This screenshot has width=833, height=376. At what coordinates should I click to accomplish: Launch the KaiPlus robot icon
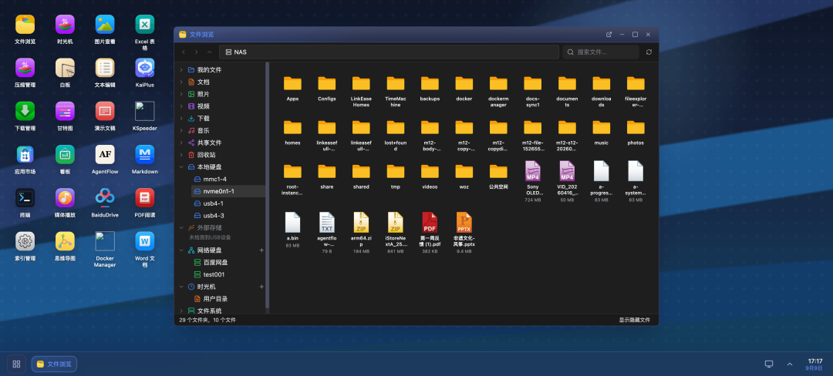(x=144, y=68)
